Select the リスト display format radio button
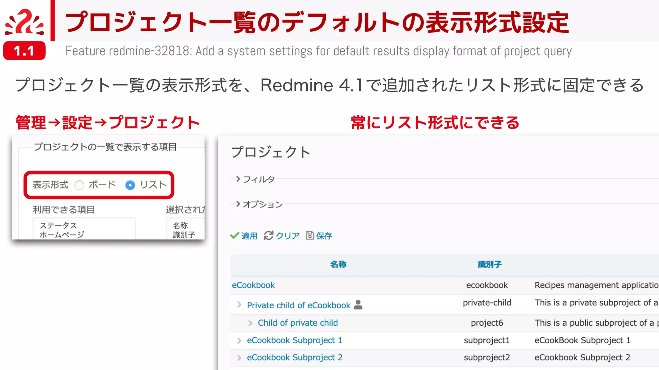659x370 pixels. [x=130, y=185]
